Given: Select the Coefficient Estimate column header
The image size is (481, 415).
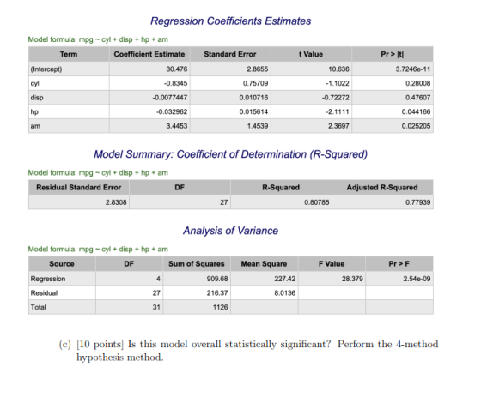Looking at the screenshot, I should pyautogui.click(x=149, y=54).
